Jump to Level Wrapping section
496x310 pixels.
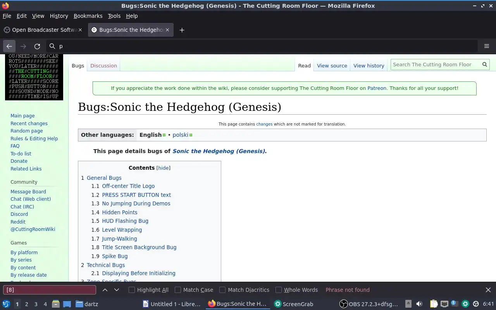122,230
